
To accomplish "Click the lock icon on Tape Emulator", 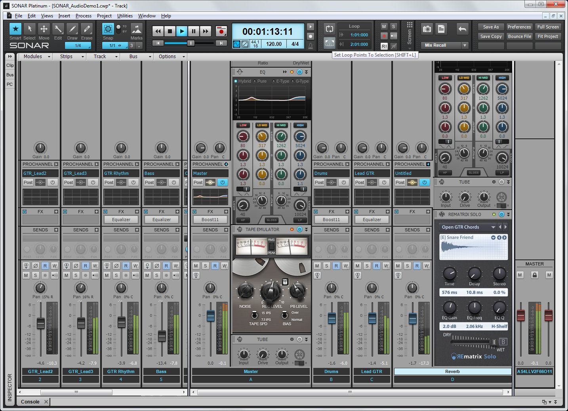I will point(284,282).
